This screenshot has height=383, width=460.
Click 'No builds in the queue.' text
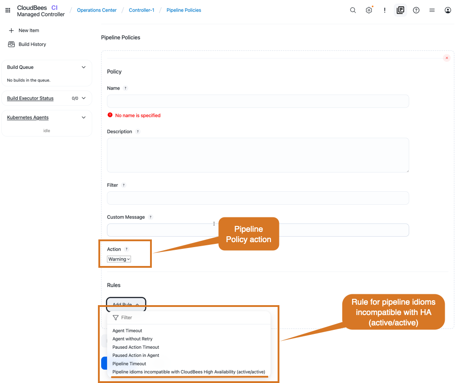click(x=29, y=80)
